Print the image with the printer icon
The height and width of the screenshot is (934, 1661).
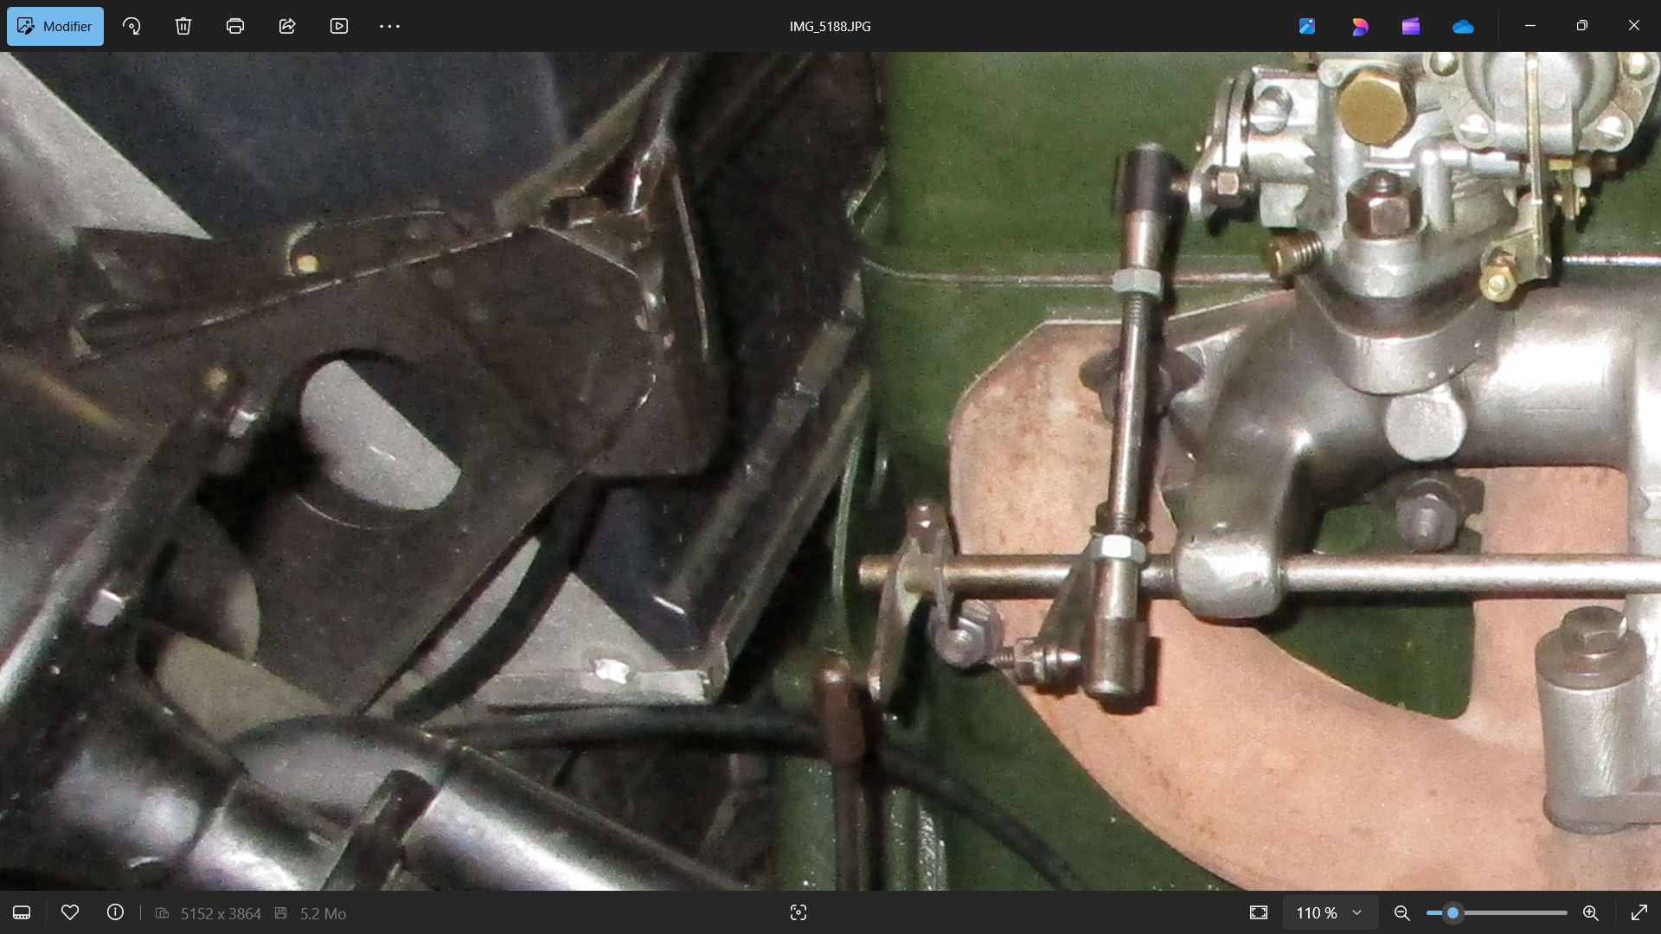(235, 26)
